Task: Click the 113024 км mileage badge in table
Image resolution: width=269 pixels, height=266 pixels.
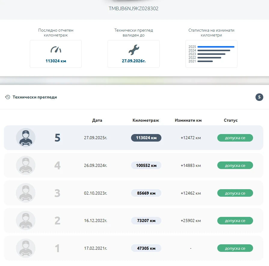Action: tap(146, 138)
